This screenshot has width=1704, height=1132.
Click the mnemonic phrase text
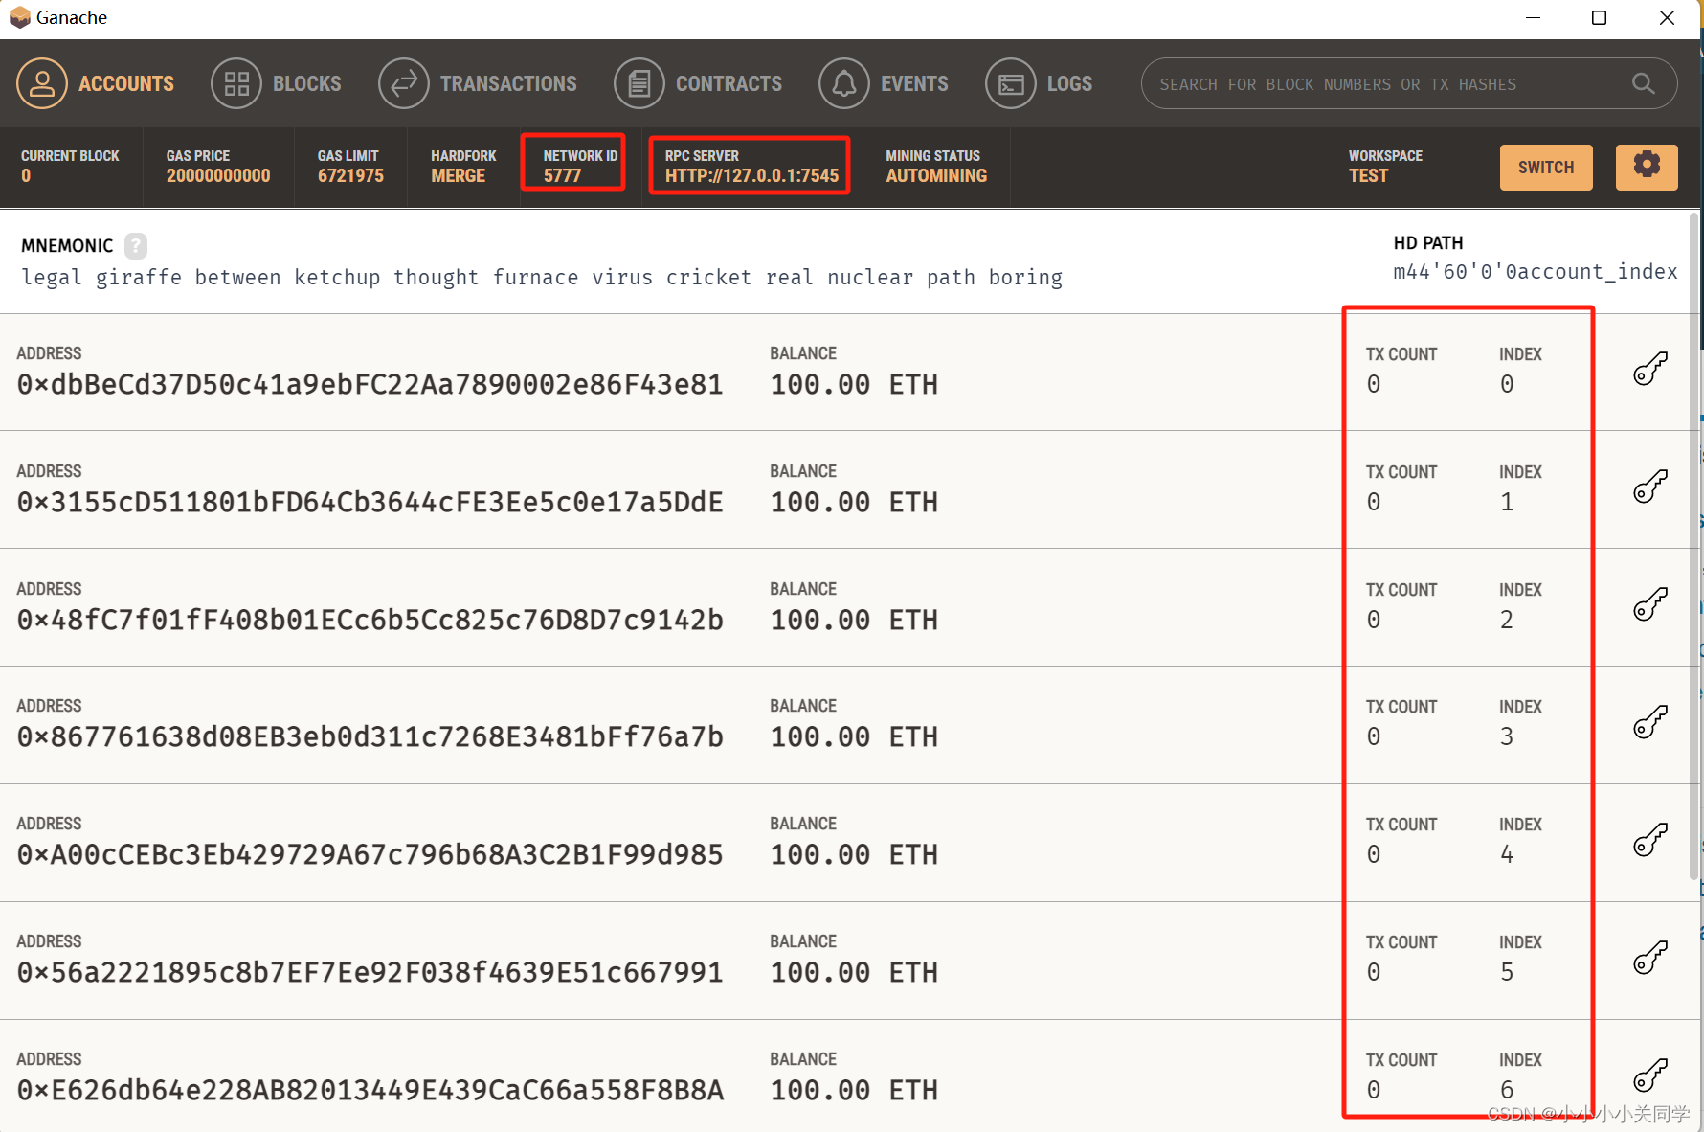pyautogui.click(x=542, y=278)
